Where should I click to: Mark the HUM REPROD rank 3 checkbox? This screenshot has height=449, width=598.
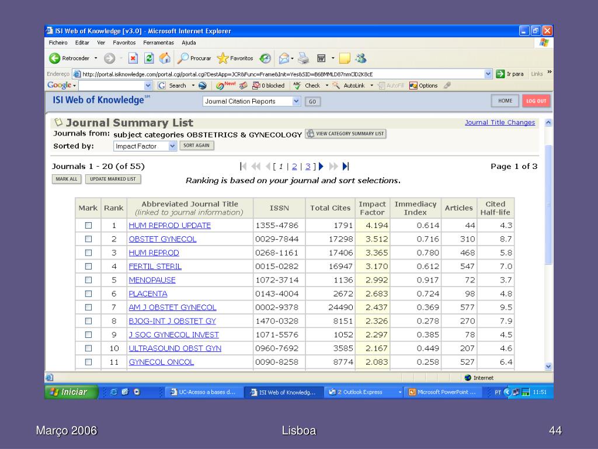tap(89, 253)
